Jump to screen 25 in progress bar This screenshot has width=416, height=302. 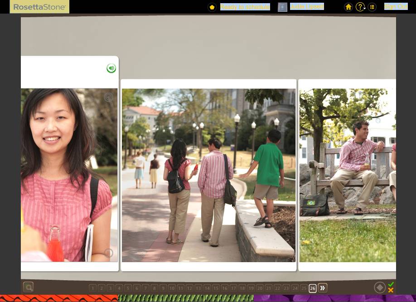coord(304,288)
